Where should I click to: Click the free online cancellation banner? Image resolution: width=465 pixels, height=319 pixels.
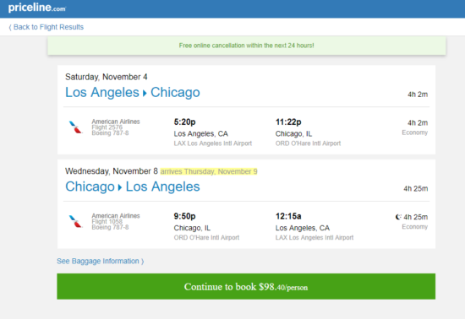[246, 46]
